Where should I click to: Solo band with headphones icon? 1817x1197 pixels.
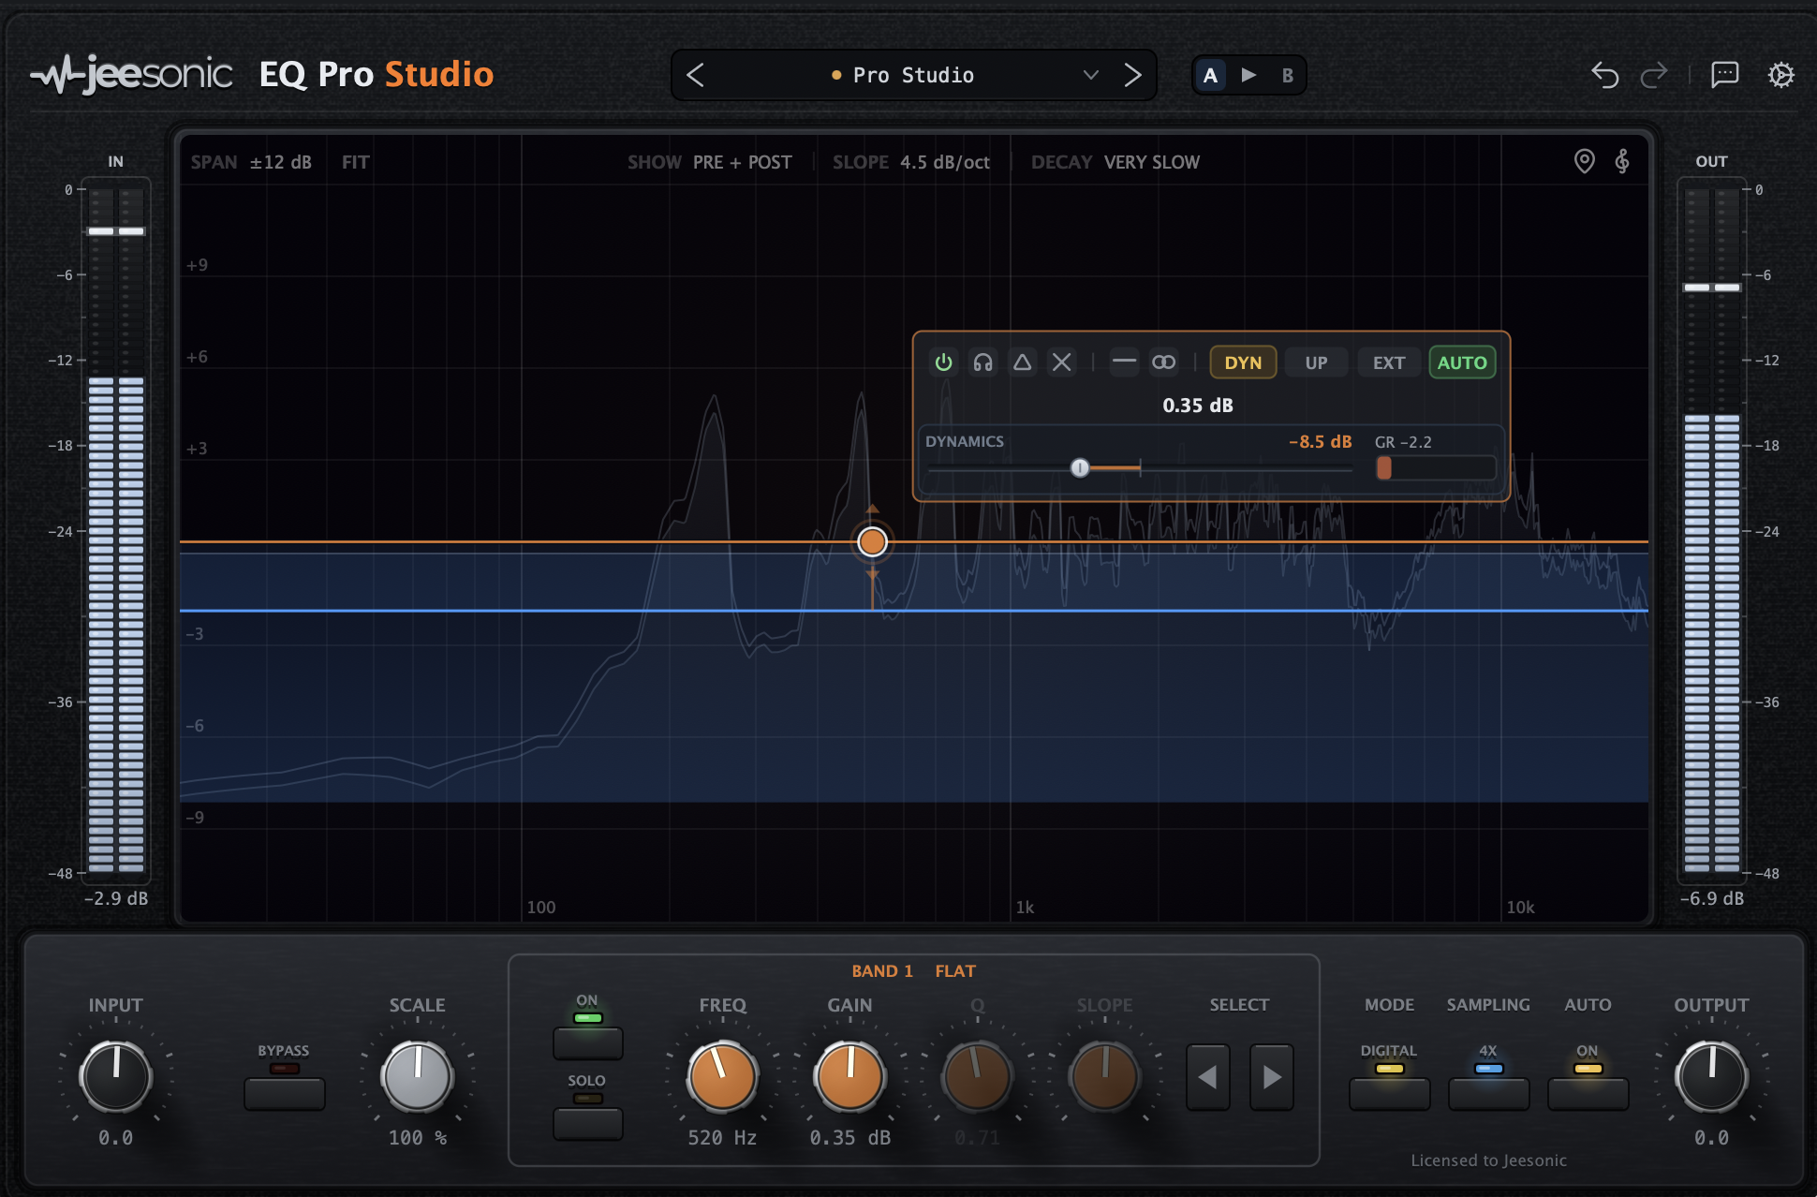click(982, 362)
